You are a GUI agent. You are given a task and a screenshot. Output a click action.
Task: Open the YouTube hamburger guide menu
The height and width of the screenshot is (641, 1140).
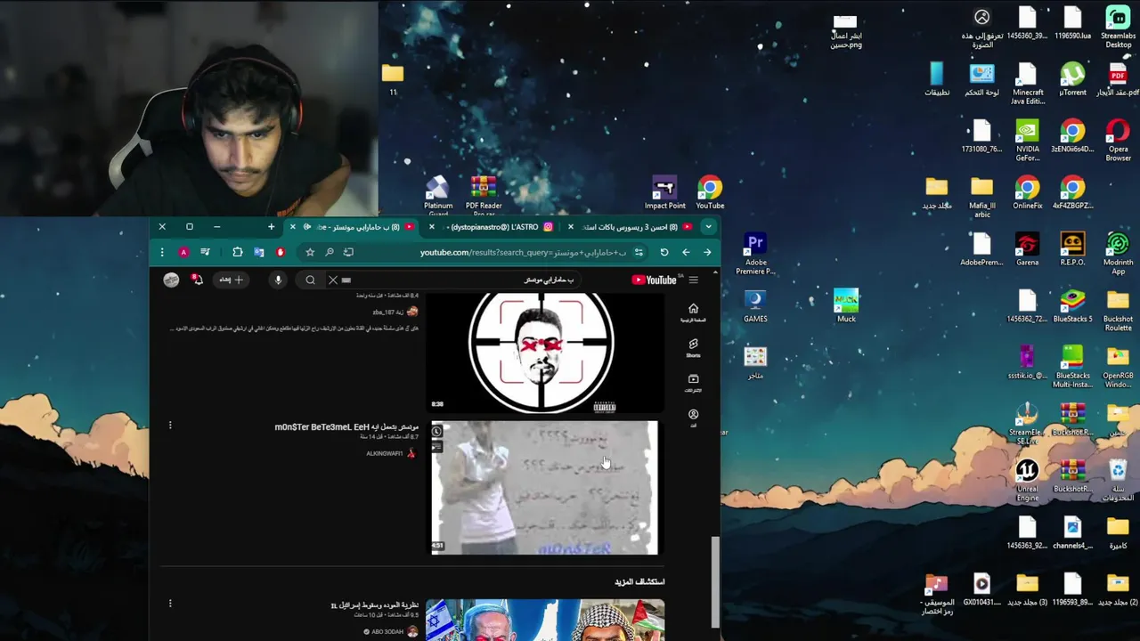tap(693, 280)
